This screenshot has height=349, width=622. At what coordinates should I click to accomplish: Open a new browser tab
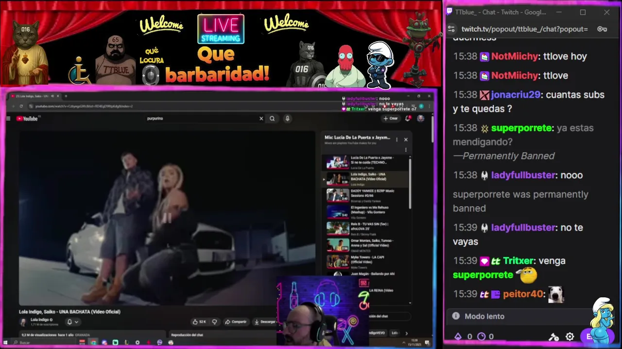click(66, 96)
